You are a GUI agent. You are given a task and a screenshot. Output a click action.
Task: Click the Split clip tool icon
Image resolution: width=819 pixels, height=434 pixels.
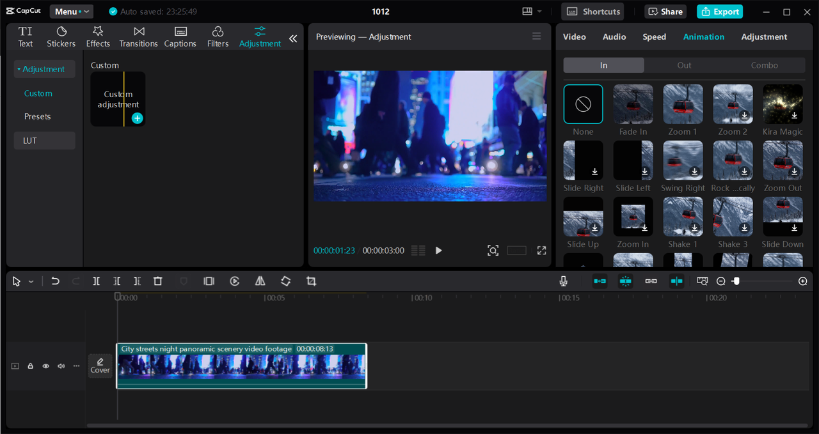96,281
